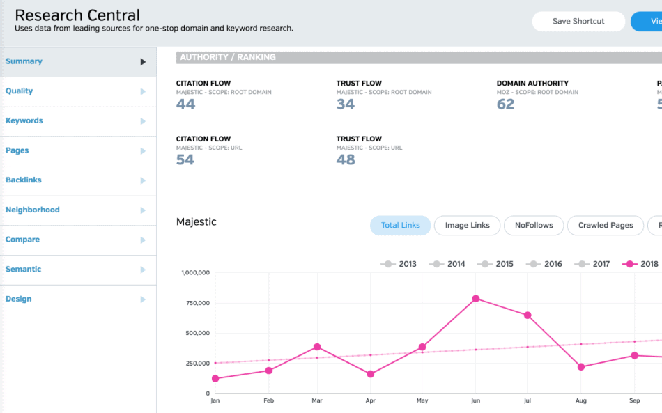Toggle 2017 legend marker
The image size is (662, 413).
(592, 264)
